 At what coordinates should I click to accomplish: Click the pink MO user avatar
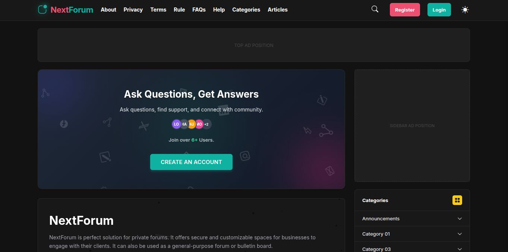pos(199,124)
